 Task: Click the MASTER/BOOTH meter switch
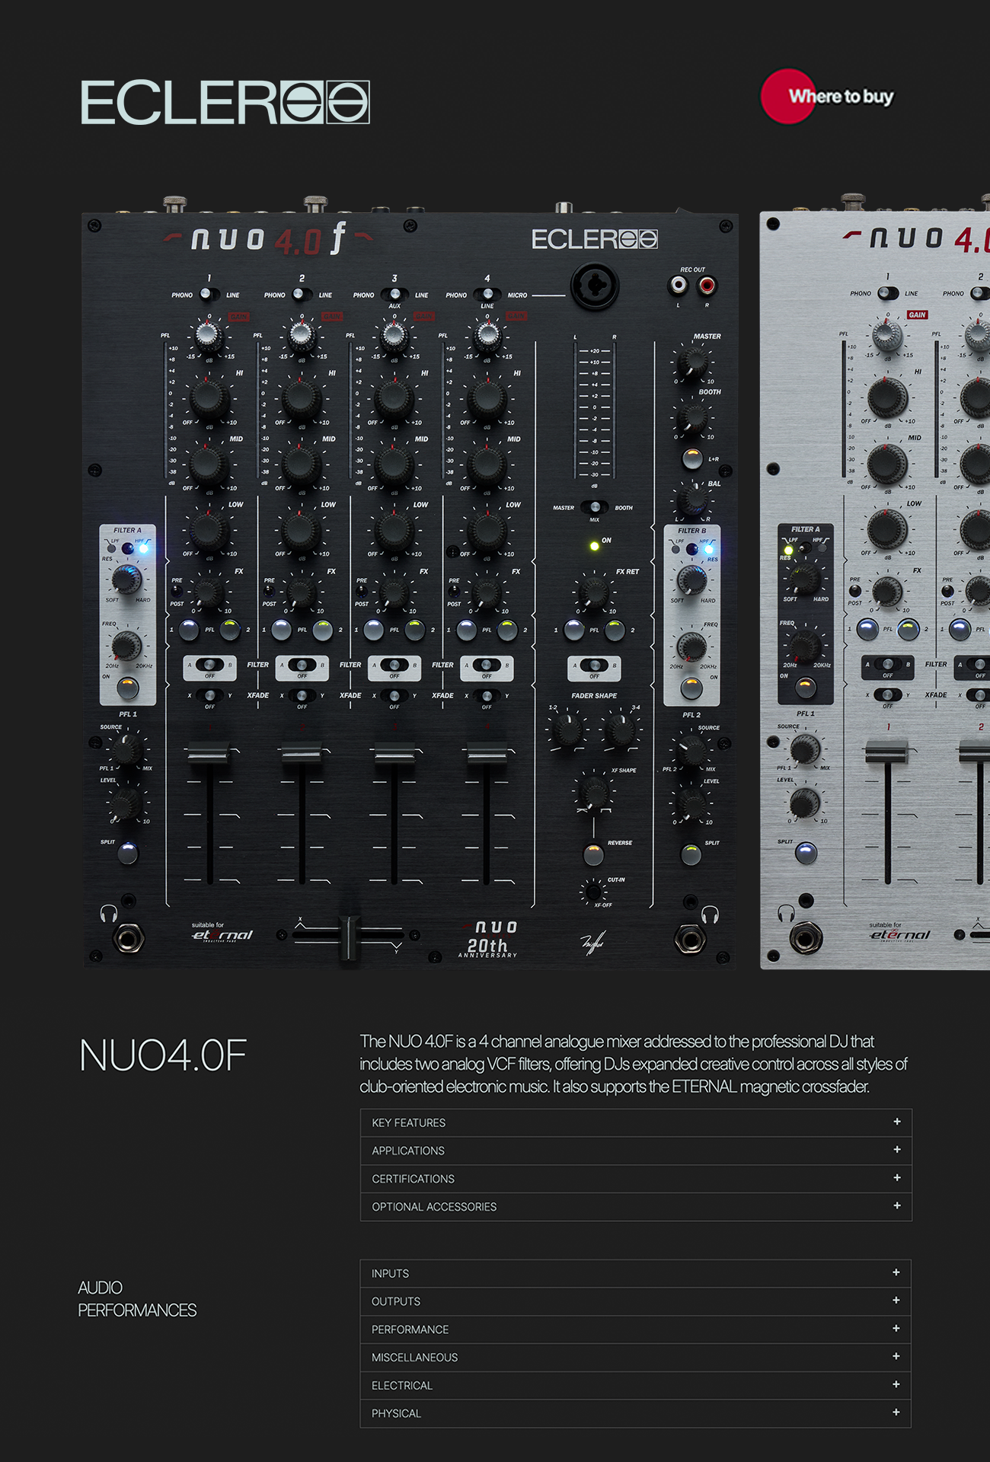click(x=594, y=507)
